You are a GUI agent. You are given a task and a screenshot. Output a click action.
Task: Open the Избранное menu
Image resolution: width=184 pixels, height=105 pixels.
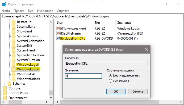click(45, 11)
